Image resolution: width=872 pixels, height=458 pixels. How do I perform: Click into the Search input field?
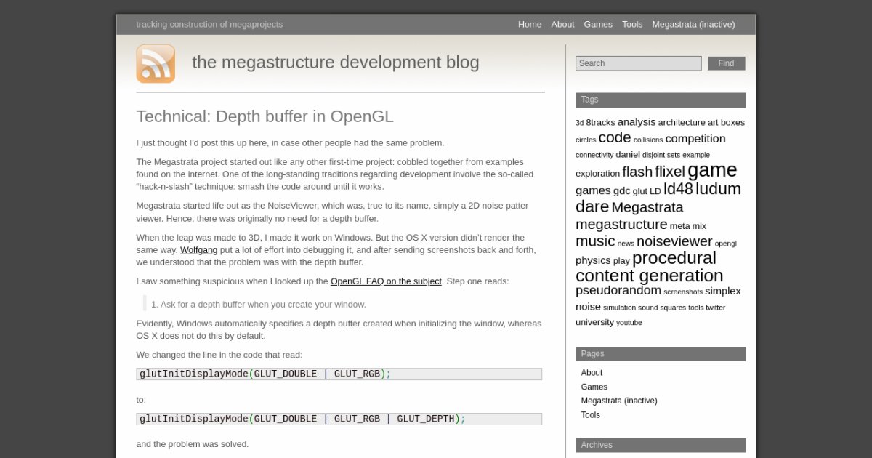(x=638, y=63)
